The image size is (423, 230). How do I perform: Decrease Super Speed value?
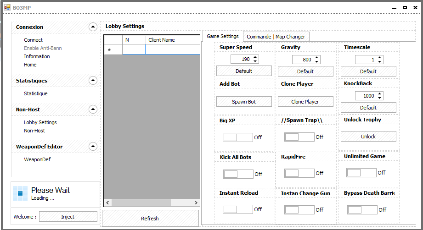(x=255, y=61)
